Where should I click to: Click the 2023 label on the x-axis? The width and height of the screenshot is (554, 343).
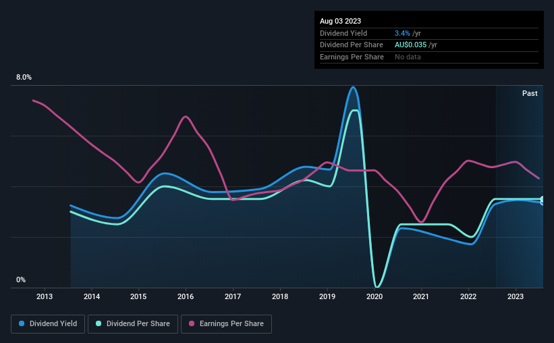516,296
